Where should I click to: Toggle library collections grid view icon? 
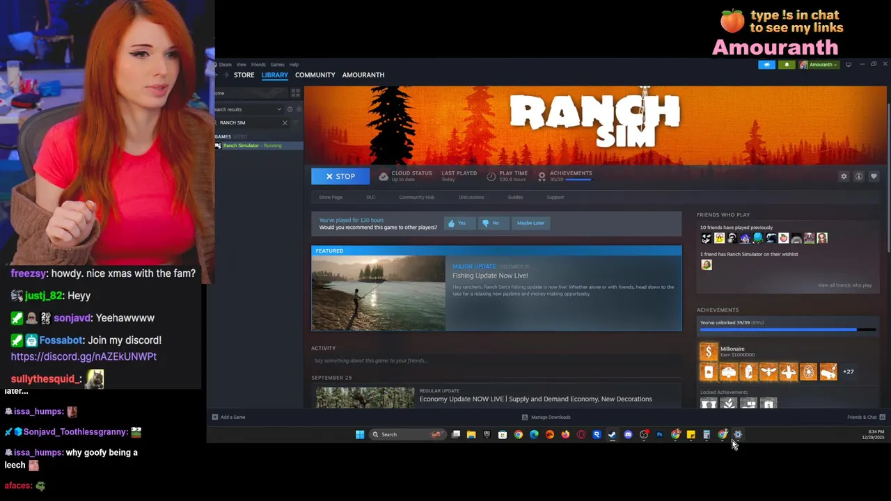[295, 93]
